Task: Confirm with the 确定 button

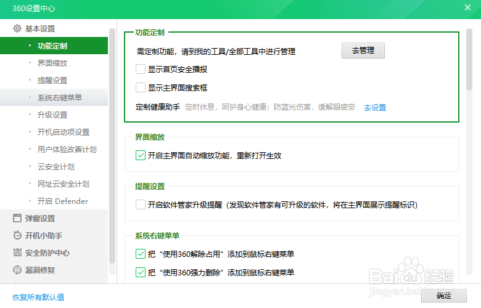Action: pos(443,296)
